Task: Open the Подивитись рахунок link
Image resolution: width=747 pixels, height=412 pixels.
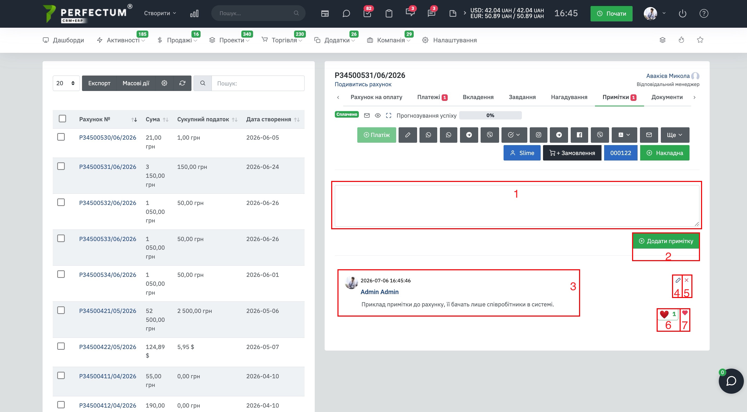Action: (363, 84)
